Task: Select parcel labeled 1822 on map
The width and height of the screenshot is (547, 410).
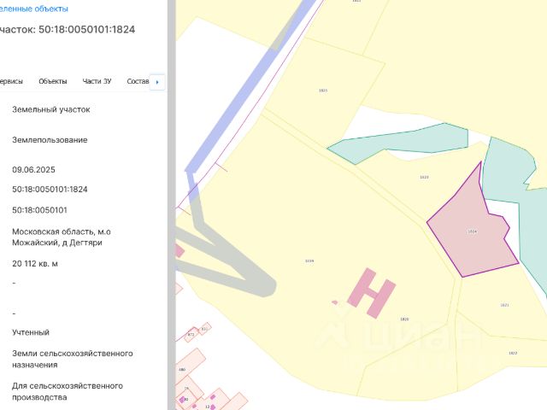Action: pos(513,353)
